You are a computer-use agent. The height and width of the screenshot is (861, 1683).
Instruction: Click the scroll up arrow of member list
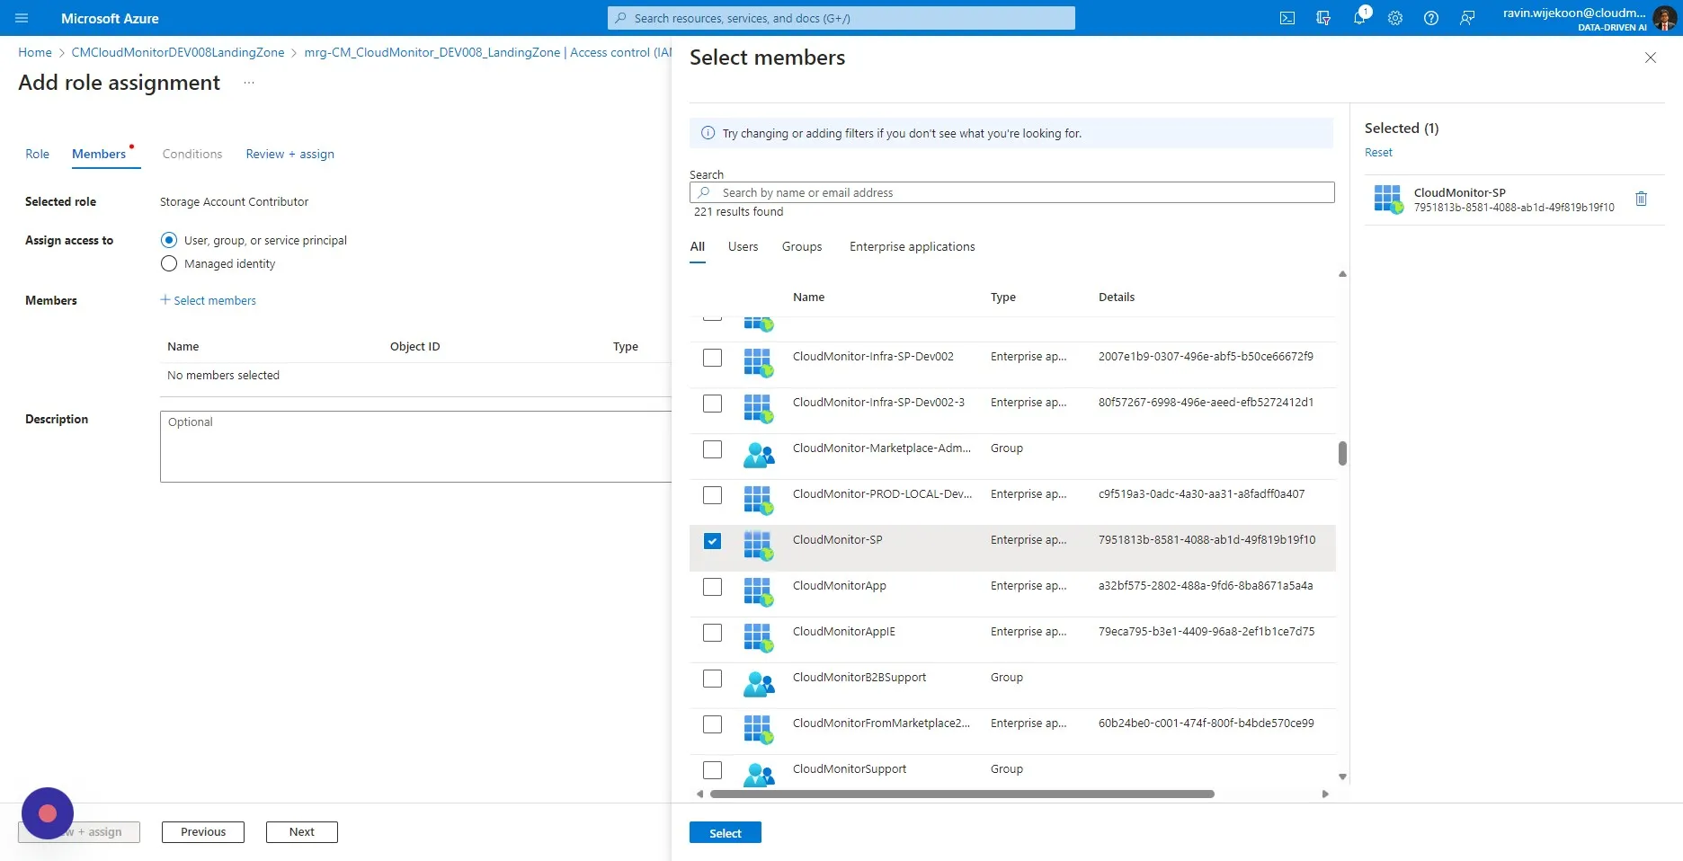pyautogui.click(x=1342, y=274)
